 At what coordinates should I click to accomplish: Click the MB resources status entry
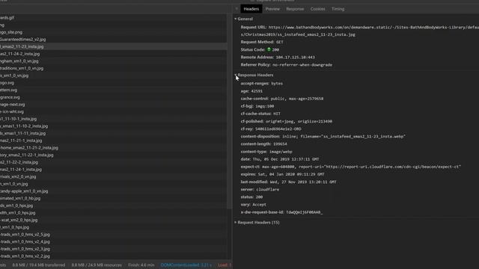coord(97,265)
